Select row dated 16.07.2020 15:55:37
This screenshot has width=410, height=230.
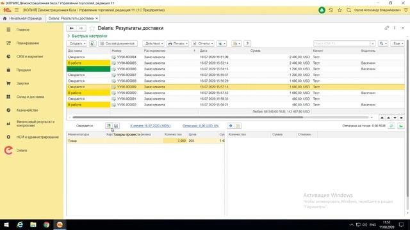235,75
